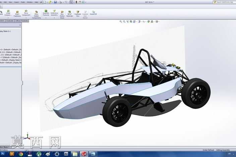Expand the Reference Geometry dropdown arrow

click(x=54, y=18)
